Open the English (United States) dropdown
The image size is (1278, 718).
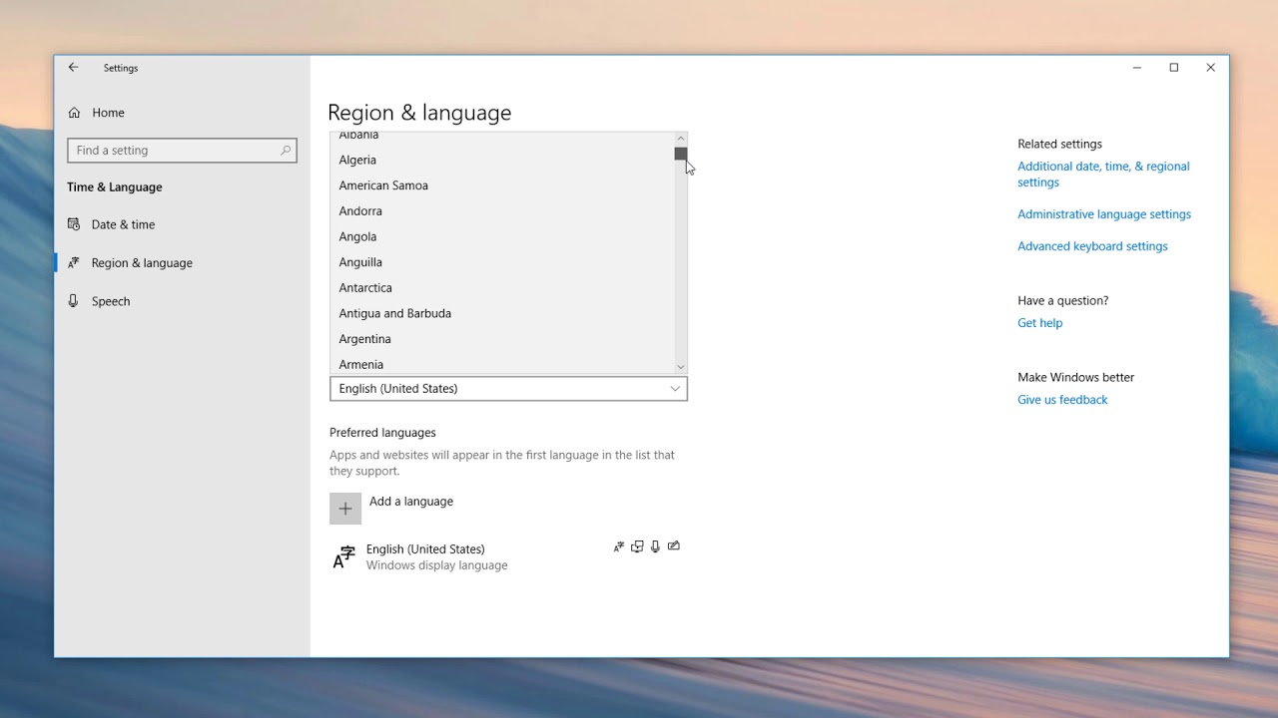click(508, 389)
